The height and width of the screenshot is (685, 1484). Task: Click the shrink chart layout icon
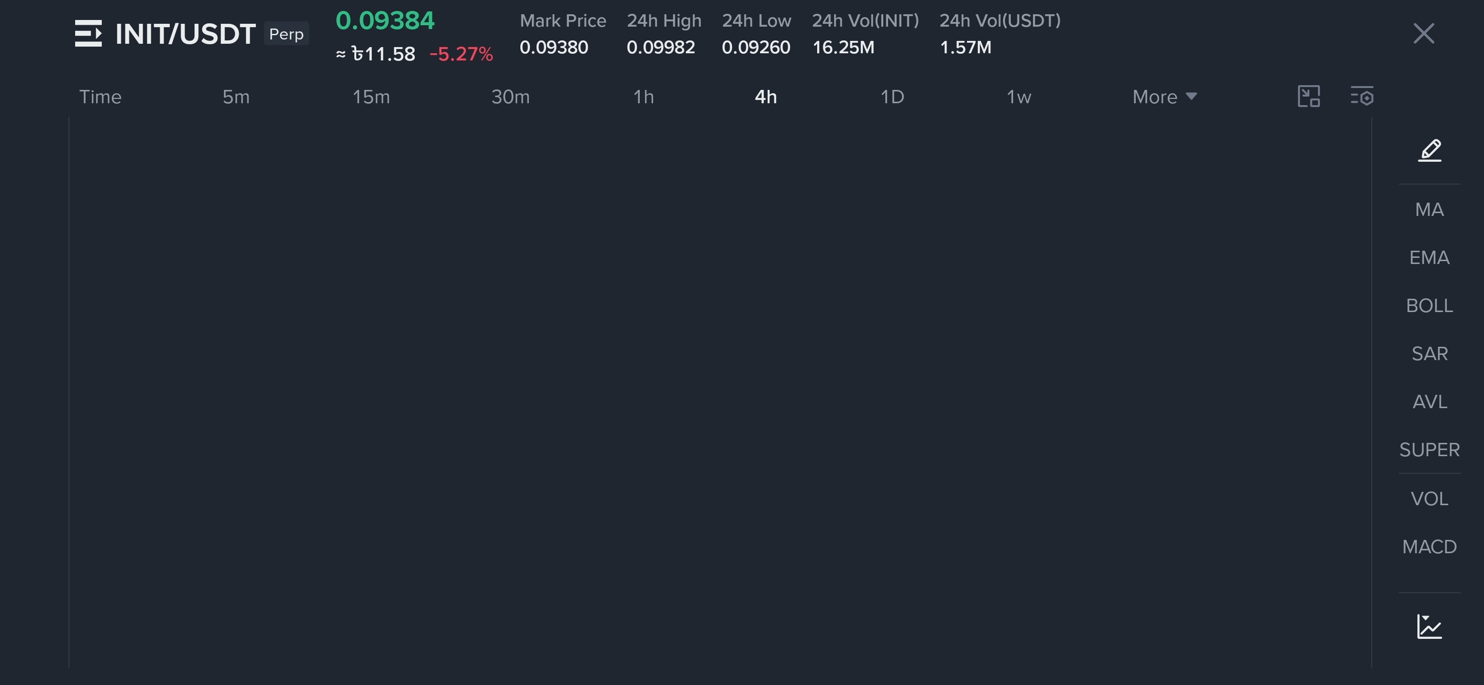tap(1308, 96)
